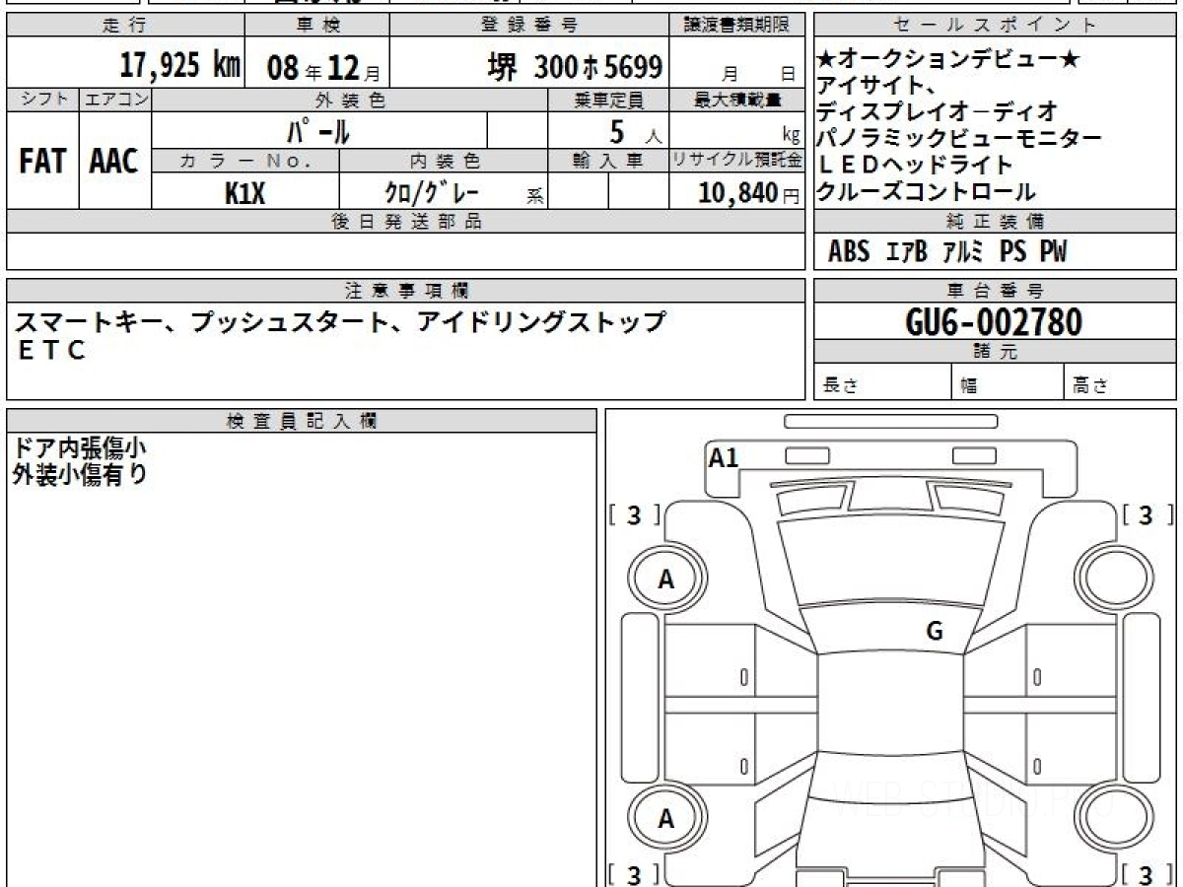Select registration number 堺 300ホ5699
The height and width of the screenshot is (887, 1183).
coord(576,67)
